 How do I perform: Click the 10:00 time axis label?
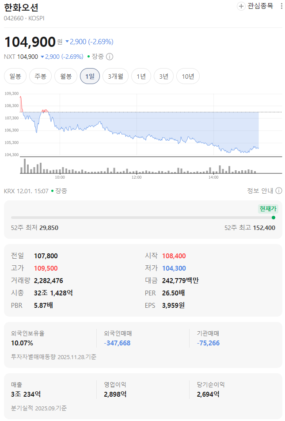[60, 177]
